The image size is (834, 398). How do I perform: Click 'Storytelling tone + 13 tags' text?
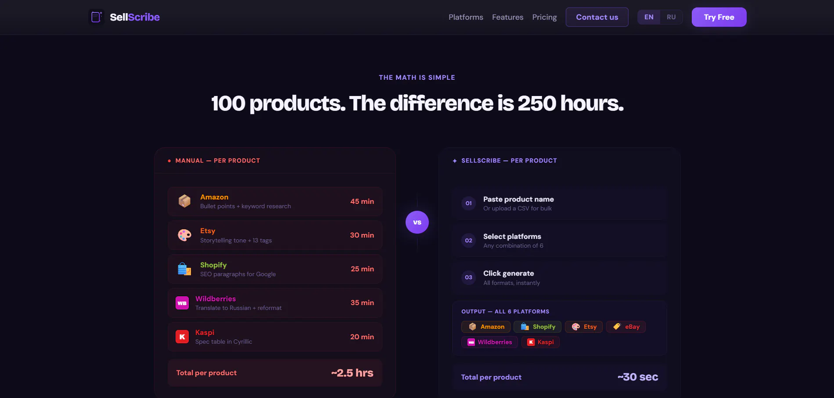coord(236,240)
